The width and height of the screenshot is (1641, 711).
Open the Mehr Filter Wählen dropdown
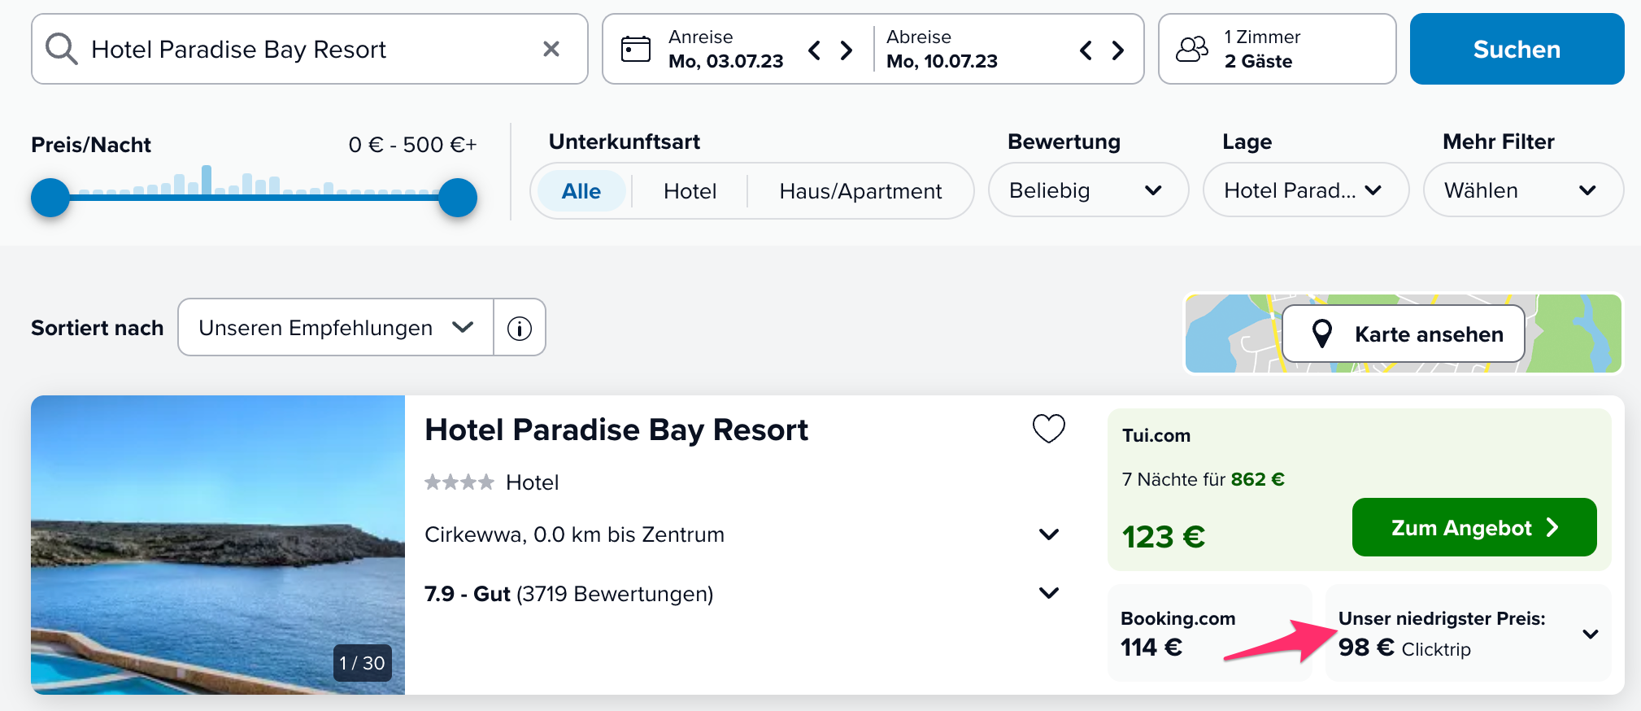coord(1523,190)
